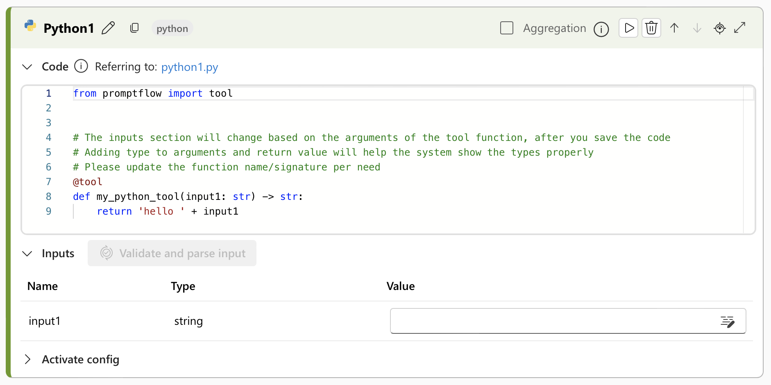771x385 pixels.
Task: Open multiline editor for input1 value
Action: coord(728,321)
